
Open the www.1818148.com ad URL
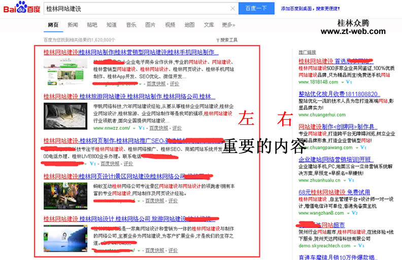[x=318, y=82]
